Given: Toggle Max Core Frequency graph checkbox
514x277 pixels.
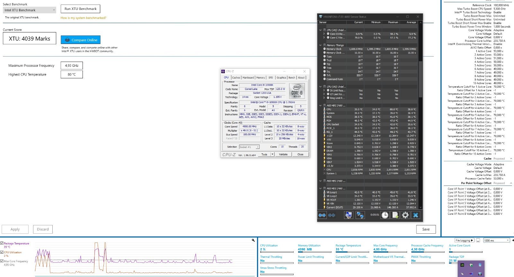Looking at the screenshot, I should coord(2,261).
